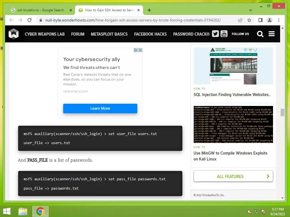Open Facebook Hacks menu item
Screen dimensions: 290x217
coord(150,34)
